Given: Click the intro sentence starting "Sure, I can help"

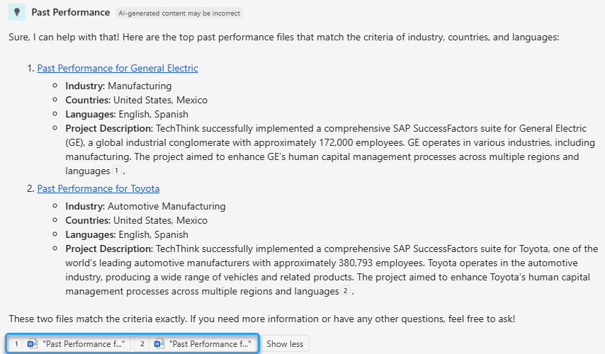Looking at the screenshot, I should [x=283, y=37].
